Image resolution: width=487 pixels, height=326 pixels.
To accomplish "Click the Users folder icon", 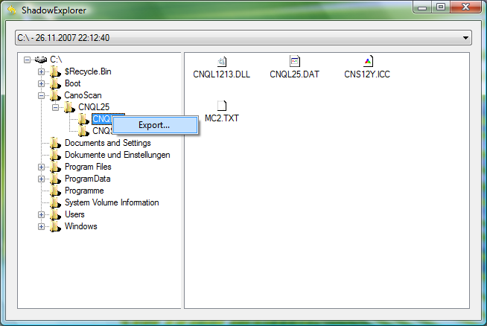I will pyautogui.click(x=55, y=214).
